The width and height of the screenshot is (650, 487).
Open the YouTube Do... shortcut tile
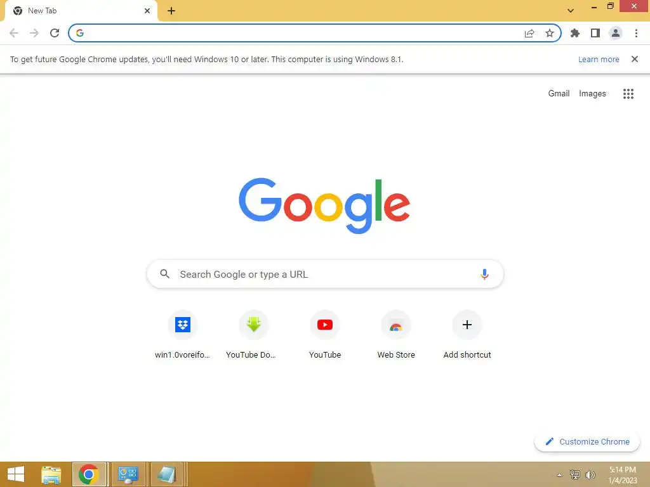[253, 335]
